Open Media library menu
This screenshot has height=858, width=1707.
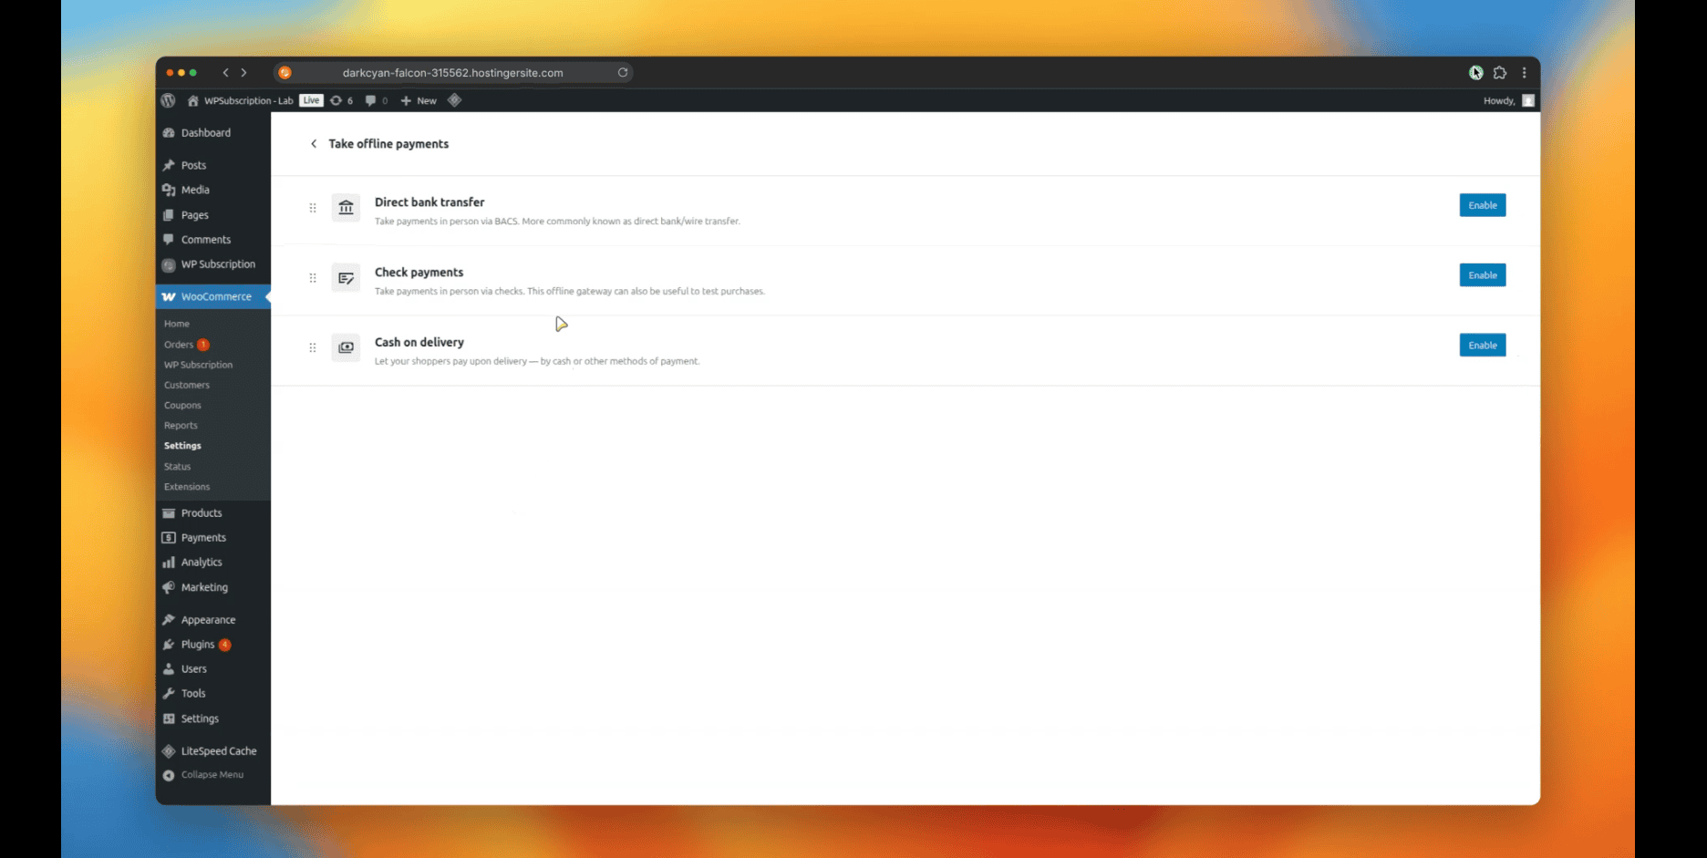tap(212, 190)
